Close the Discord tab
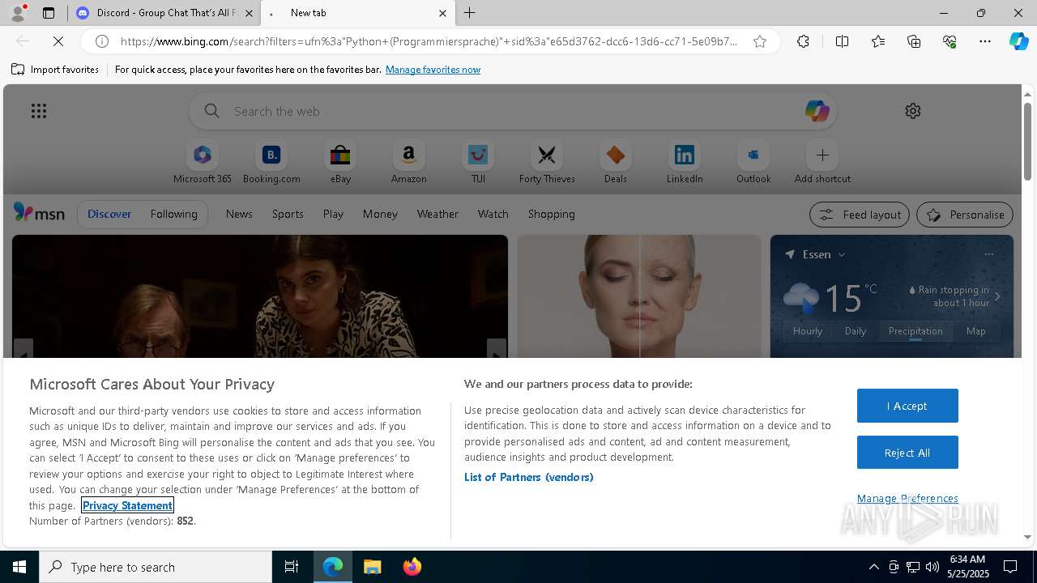 [x=249, y=13]
